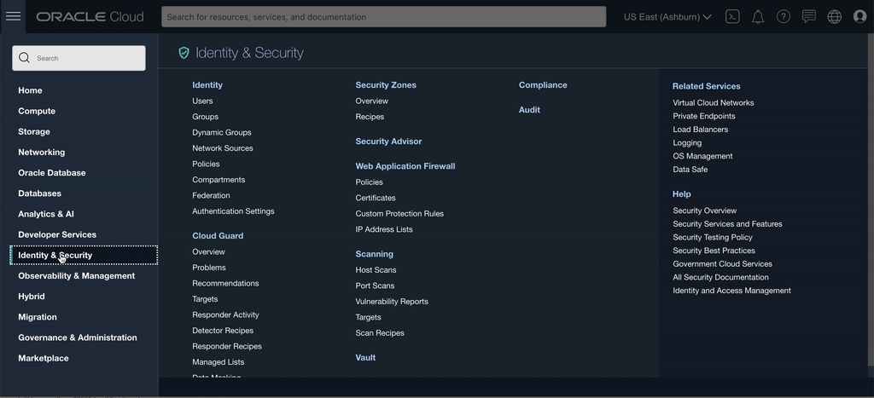Open Recipes under Security Zones
The height and width of the screenshot is (398, 874).
pyautogui.click(x=370, y=117)
